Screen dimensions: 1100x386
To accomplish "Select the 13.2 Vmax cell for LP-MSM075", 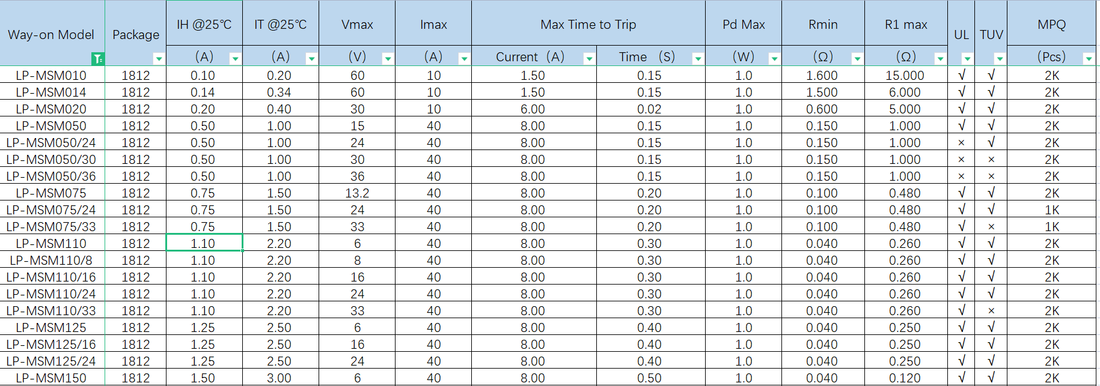I will pos(357,193).
